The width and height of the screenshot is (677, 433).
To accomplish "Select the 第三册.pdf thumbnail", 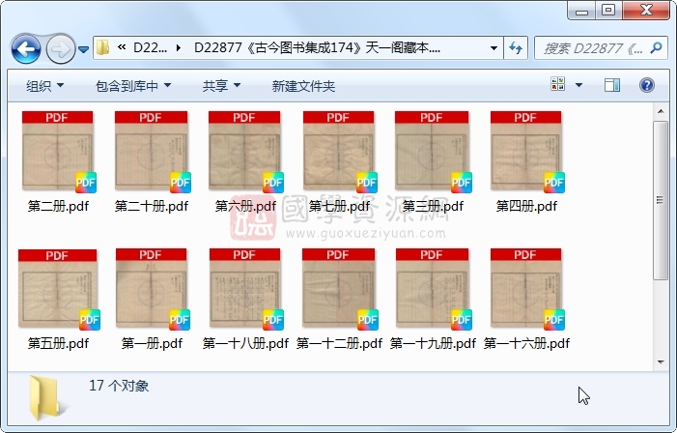I will pos(433,151).
